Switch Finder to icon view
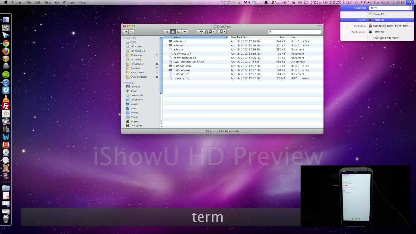 click(167, 32)
